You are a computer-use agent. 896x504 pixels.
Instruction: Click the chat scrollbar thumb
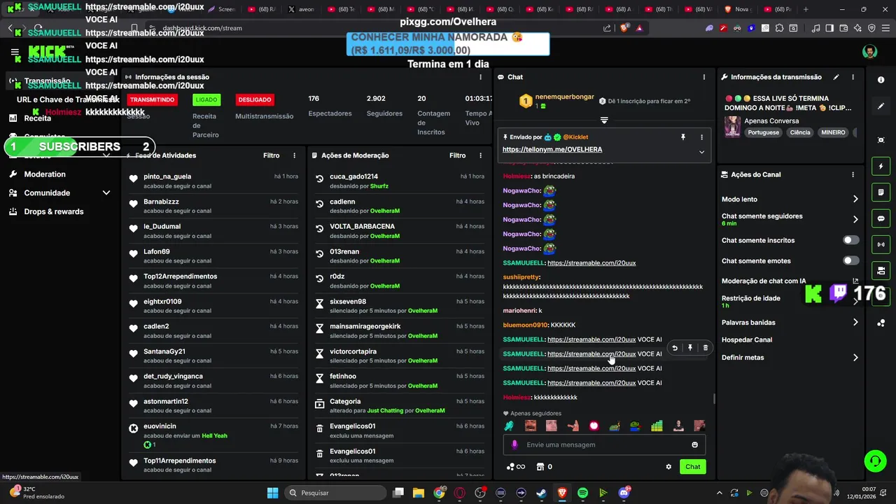[714, 399]
